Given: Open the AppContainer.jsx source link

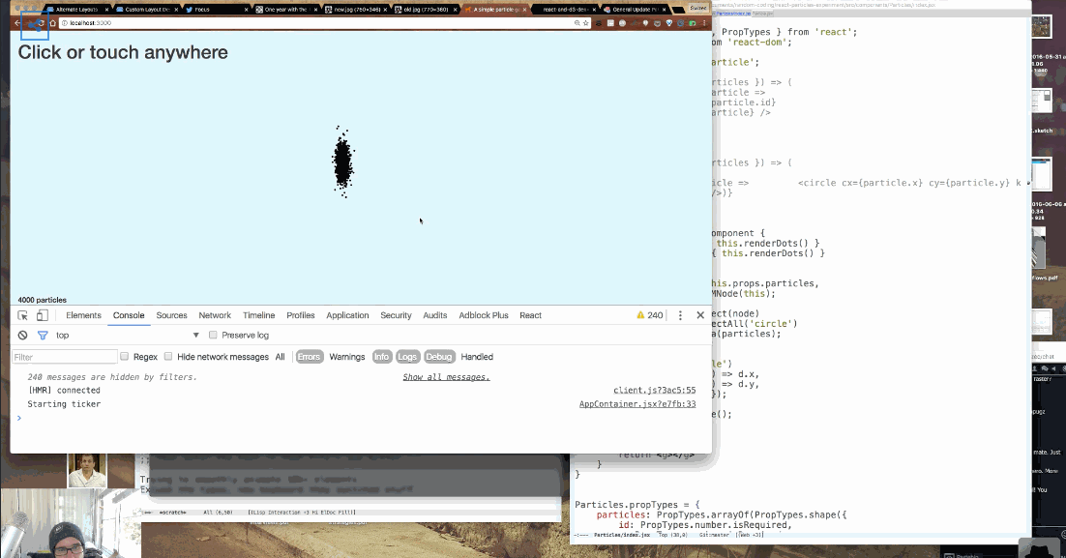Looking at the screenshot, I should [637, 404].
